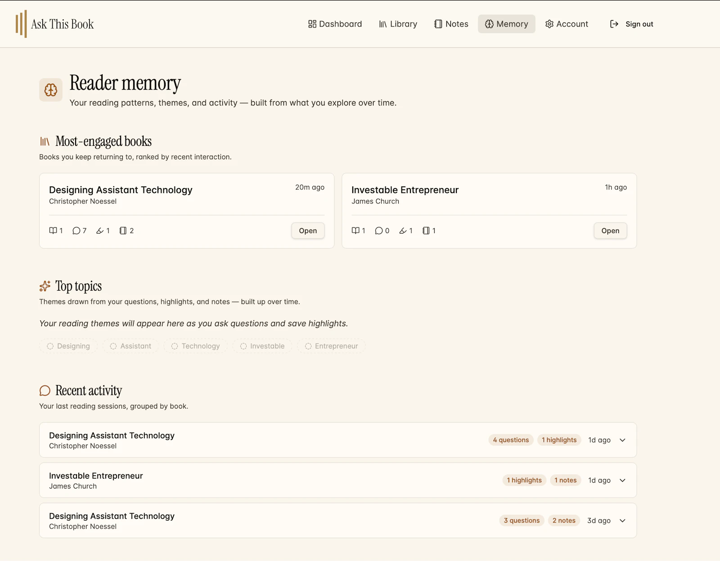
Task: Click the speech bubble icon beside Recent activity
Action: click(45, 390)
